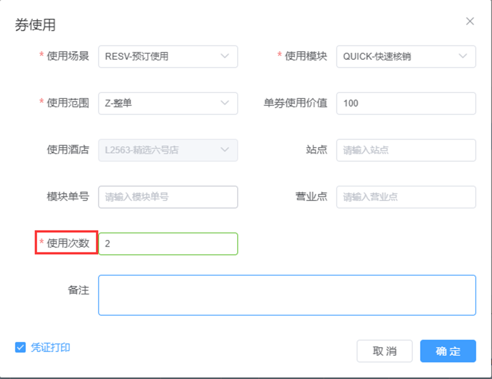Open the Z-整单 usage range dropdown
The width and height of the screenshot is (492, 379).
[x=160, y=103]
